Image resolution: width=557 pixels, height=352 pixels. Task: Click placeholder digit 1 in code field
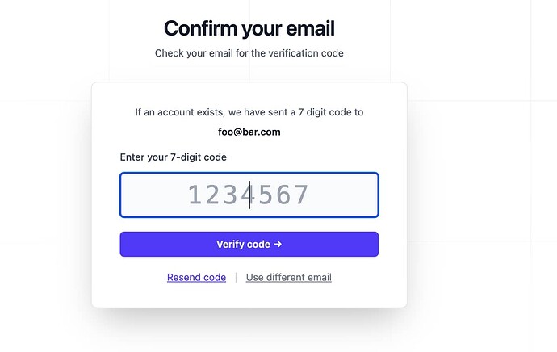click(195, 195)
